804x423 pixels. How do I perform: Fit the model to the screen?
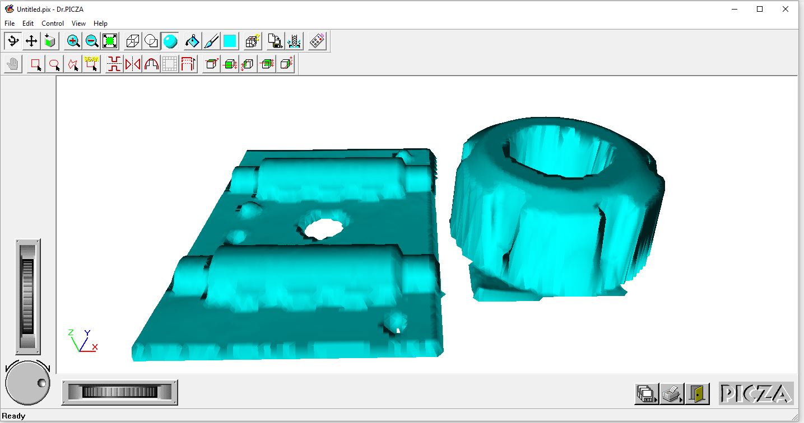110,41
